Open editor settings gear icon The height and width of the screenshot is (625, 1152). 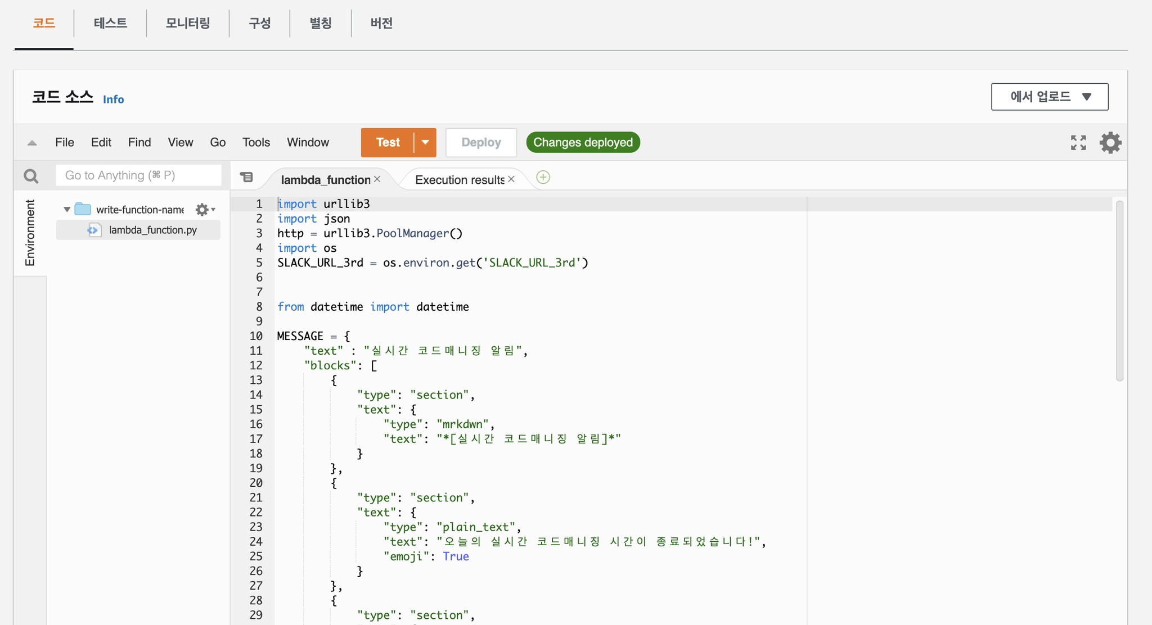tap(1110, 143)
